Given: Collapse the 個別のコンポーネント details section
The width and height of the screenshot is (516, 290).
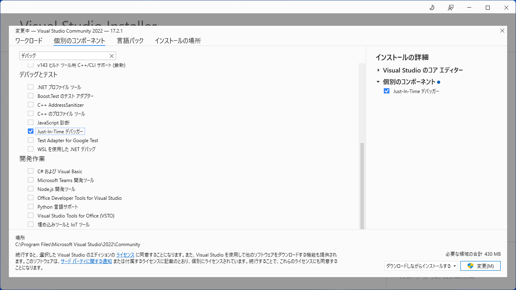Looking at the screenshot, I should [378, 81].
